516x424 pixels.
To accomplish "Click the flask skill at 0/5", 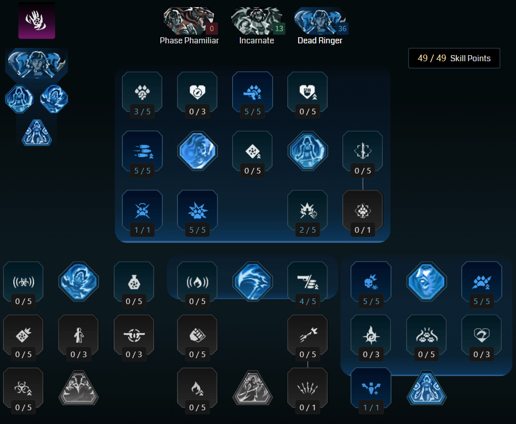I will (134, 285).
